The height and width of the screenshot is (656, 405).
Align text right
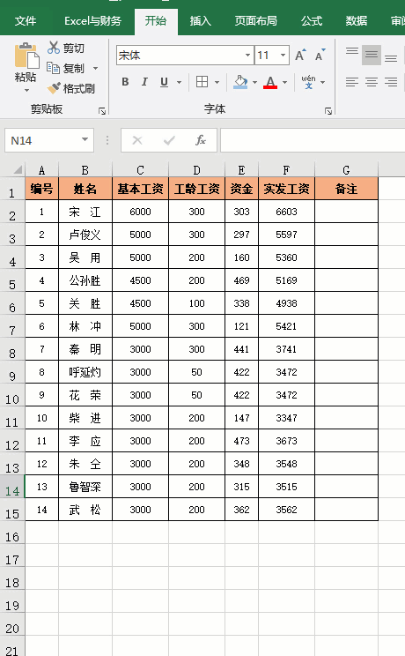391,82
